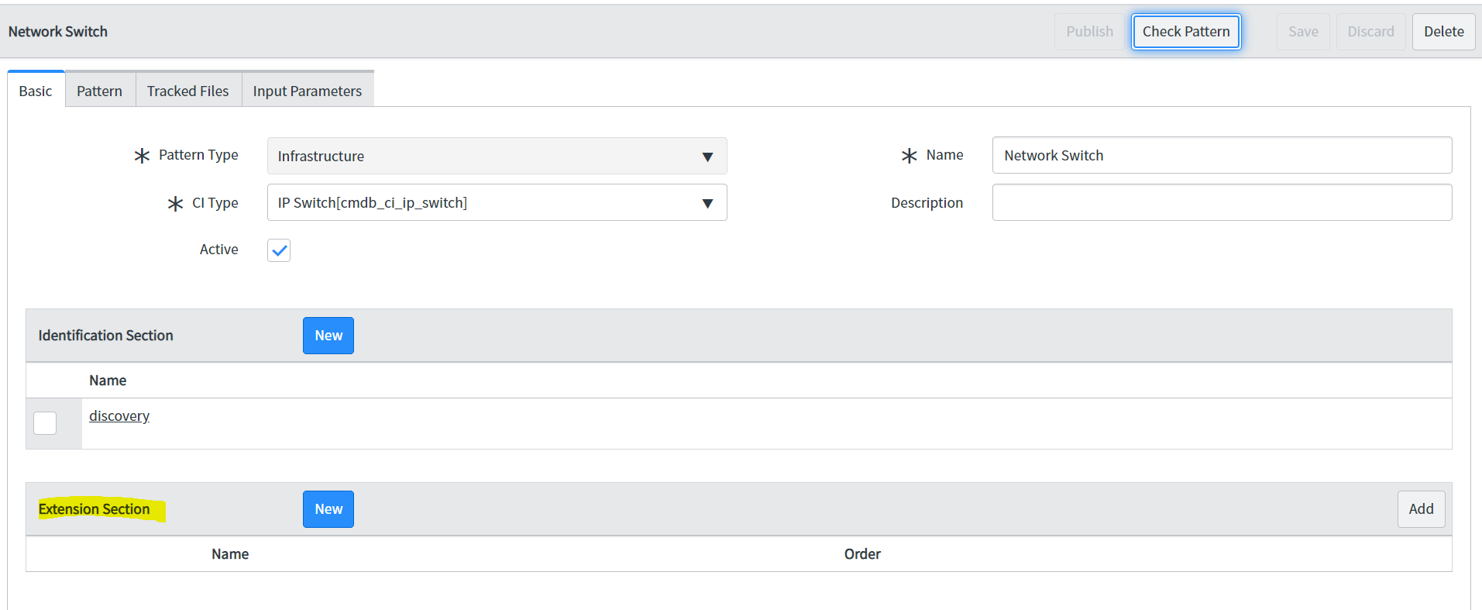
Task: Click the Description input field
Action: [x=1222, y=203]
